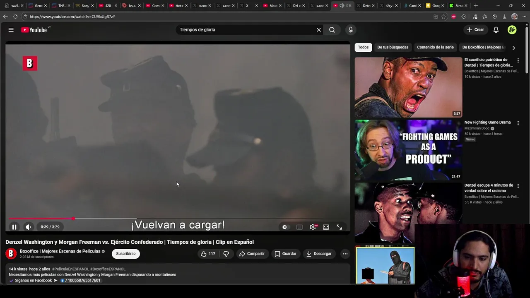Open the El sacrificio patriótico de Denzel thumbnail

coord(408,87)
